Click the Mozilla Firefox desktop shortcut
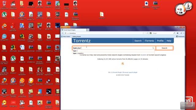Screen dimensions: 196x110 point(4,82)
